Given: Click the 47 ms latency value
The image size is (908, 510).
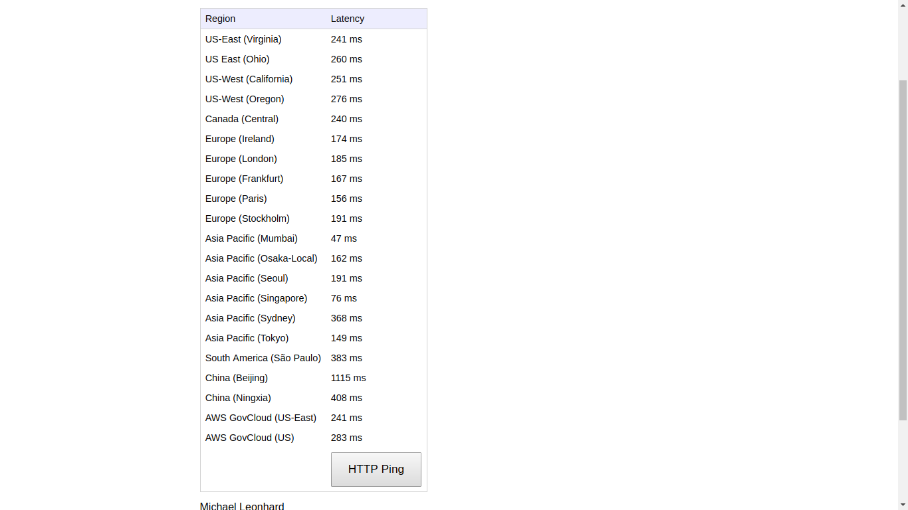Looking at the screenshot, I should [344, 238].
